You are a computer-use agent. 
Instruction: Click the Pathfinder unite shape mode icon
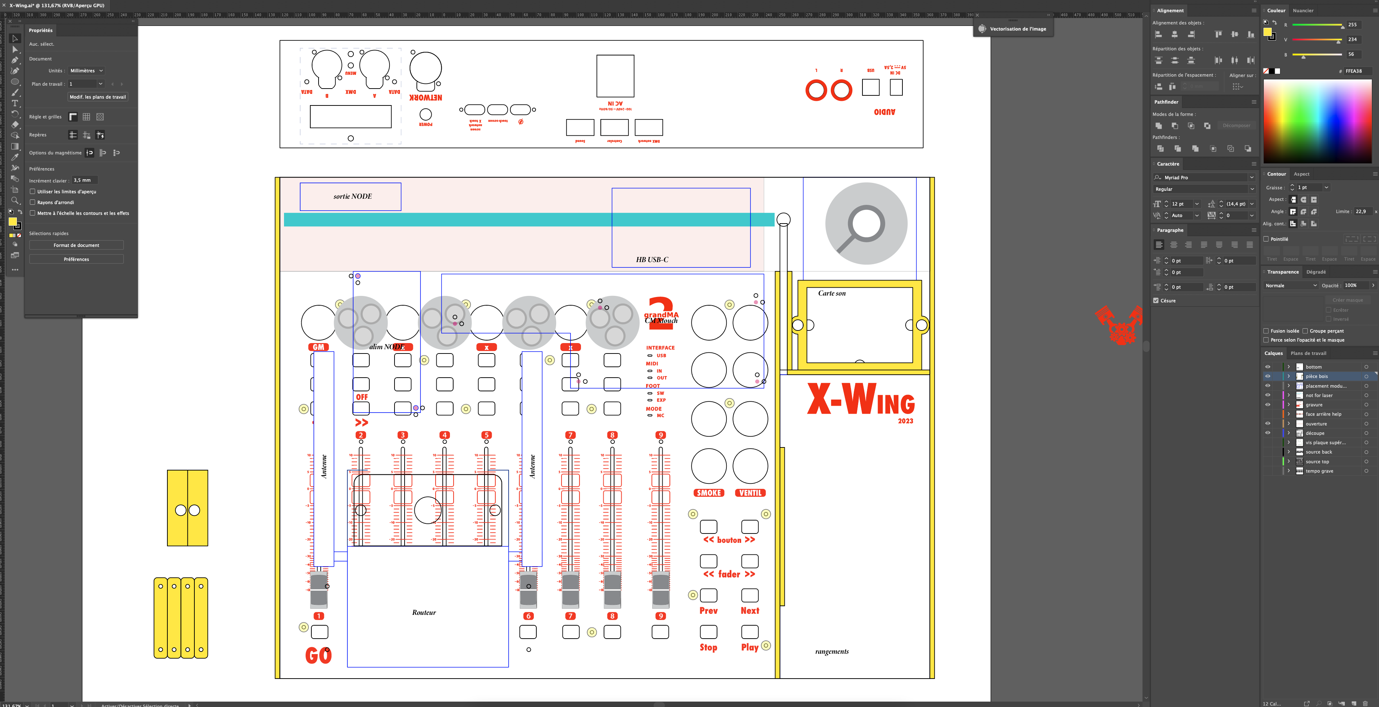pyautogui.click(x=1158, y=126)
